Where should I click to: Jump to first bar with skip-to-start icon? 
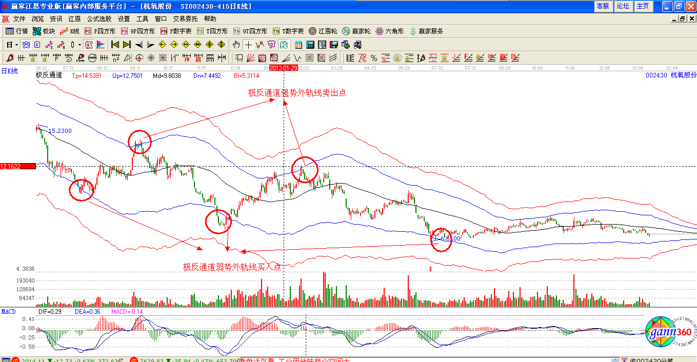pos(115,45)
